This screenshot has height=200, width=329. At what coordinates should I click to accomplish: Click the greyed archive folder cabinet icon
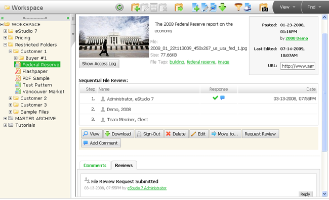pyautogui.click(x=153, y=8)
